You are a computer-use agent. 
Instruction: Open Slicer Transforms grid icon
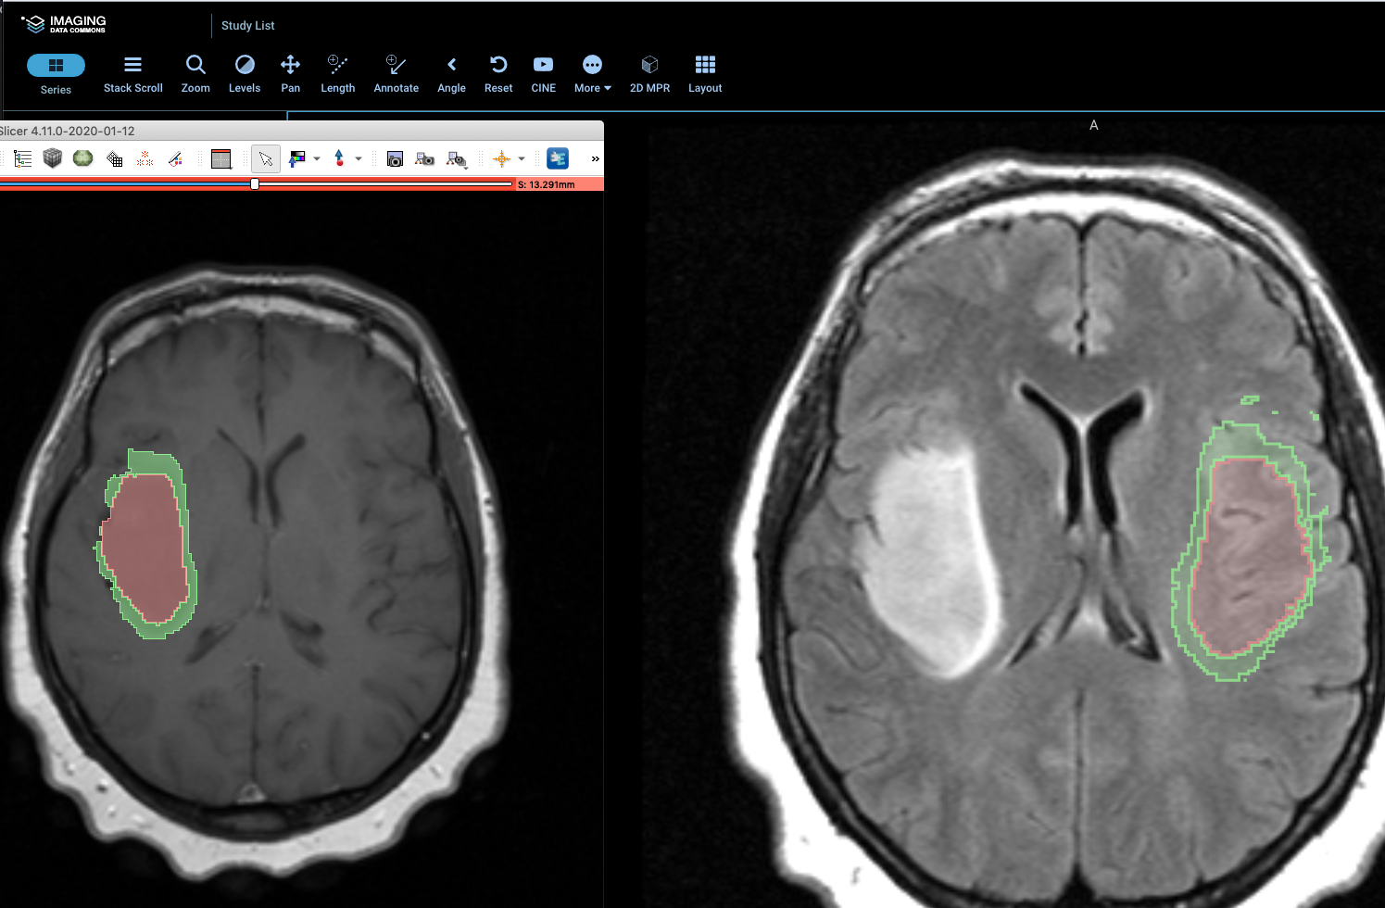pos(115,159)
